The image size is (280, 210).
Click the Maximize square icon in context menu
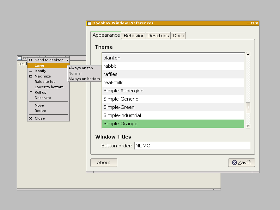pyautogui.click(x=31, y=76)
